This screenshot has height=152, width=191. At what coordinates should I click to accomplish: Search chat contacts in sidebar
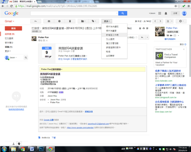(26, 58)
